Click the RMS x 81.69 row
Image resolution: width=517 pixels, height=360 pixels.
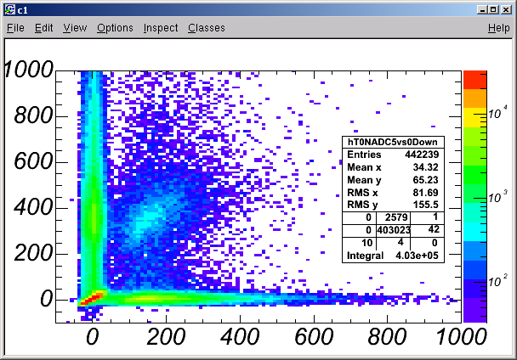tap(393, 193)
